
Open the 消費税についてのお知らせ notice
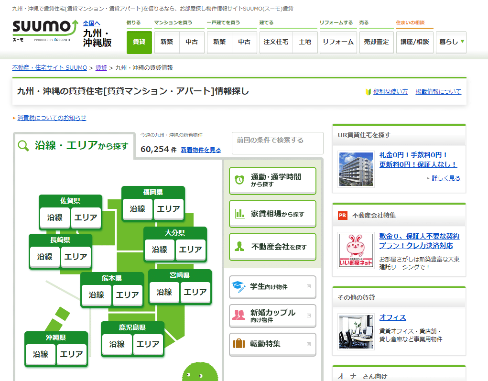coord(52,118)
